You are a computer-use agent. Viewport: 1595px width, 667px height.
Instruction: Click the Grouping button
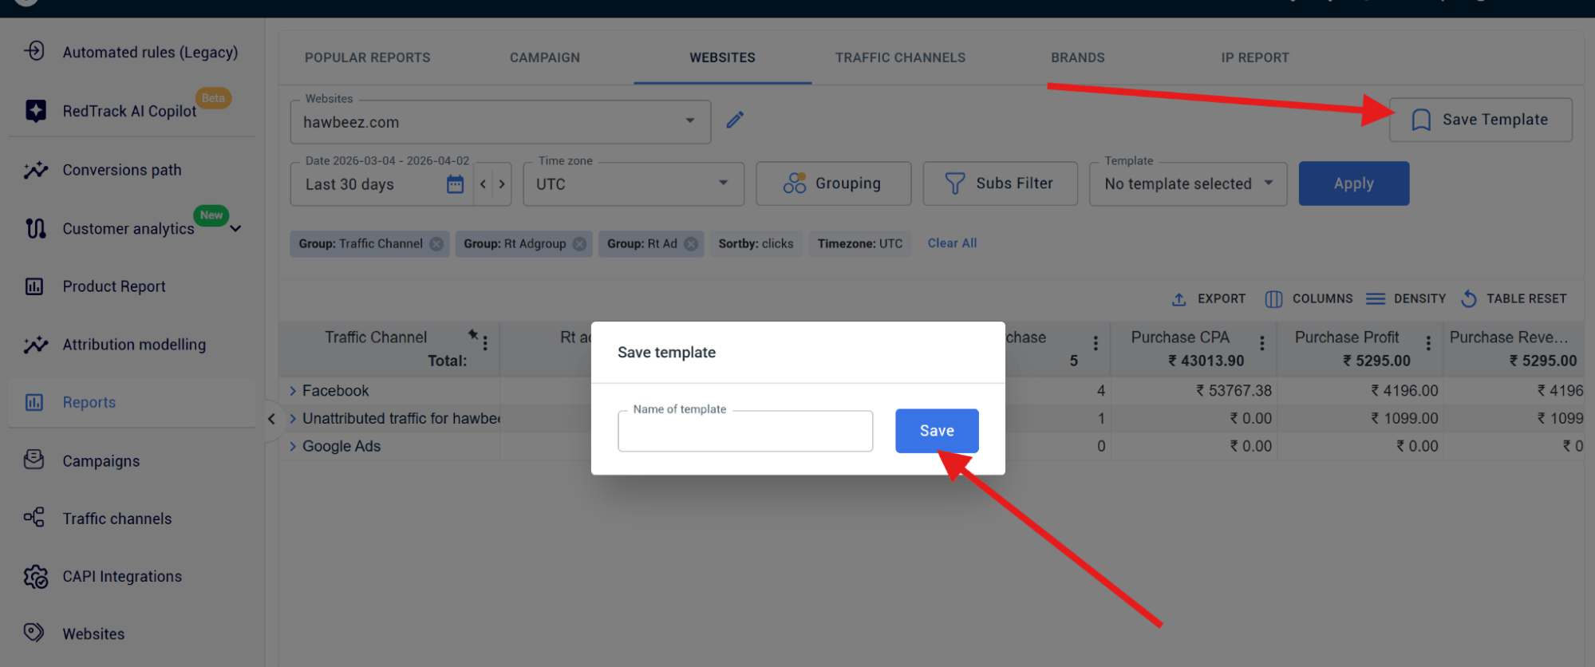(x=833, y=184)
